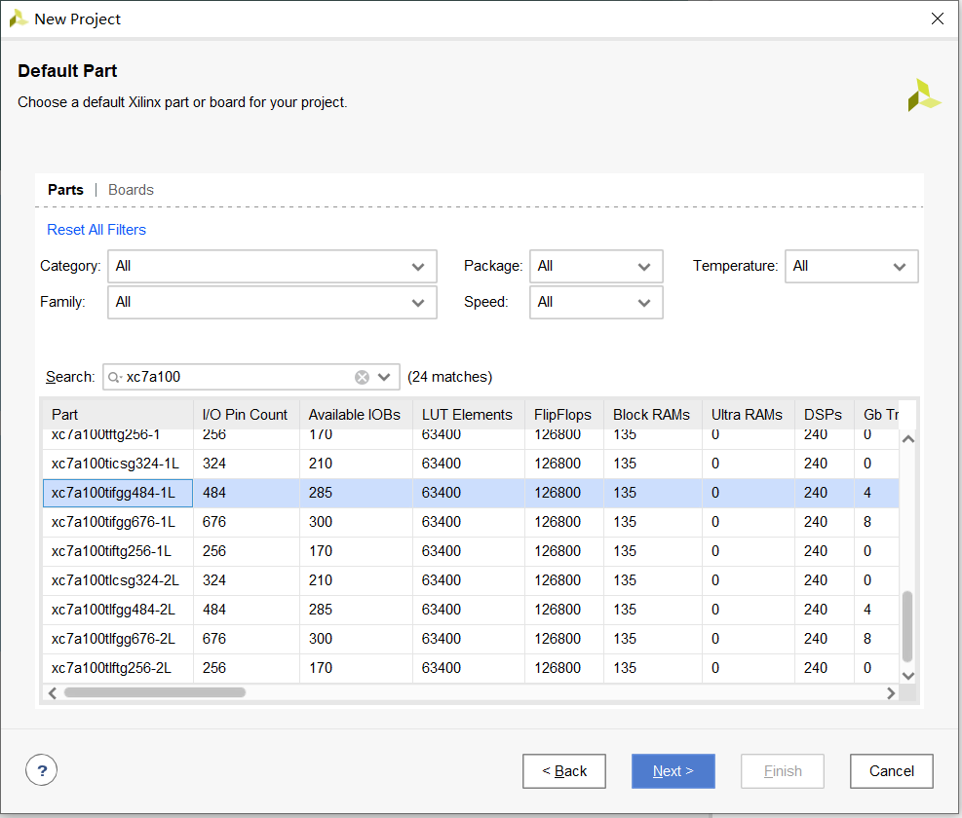Open the Family dropdown
Viewport: 962px width, 818px height.
point(272,302)
